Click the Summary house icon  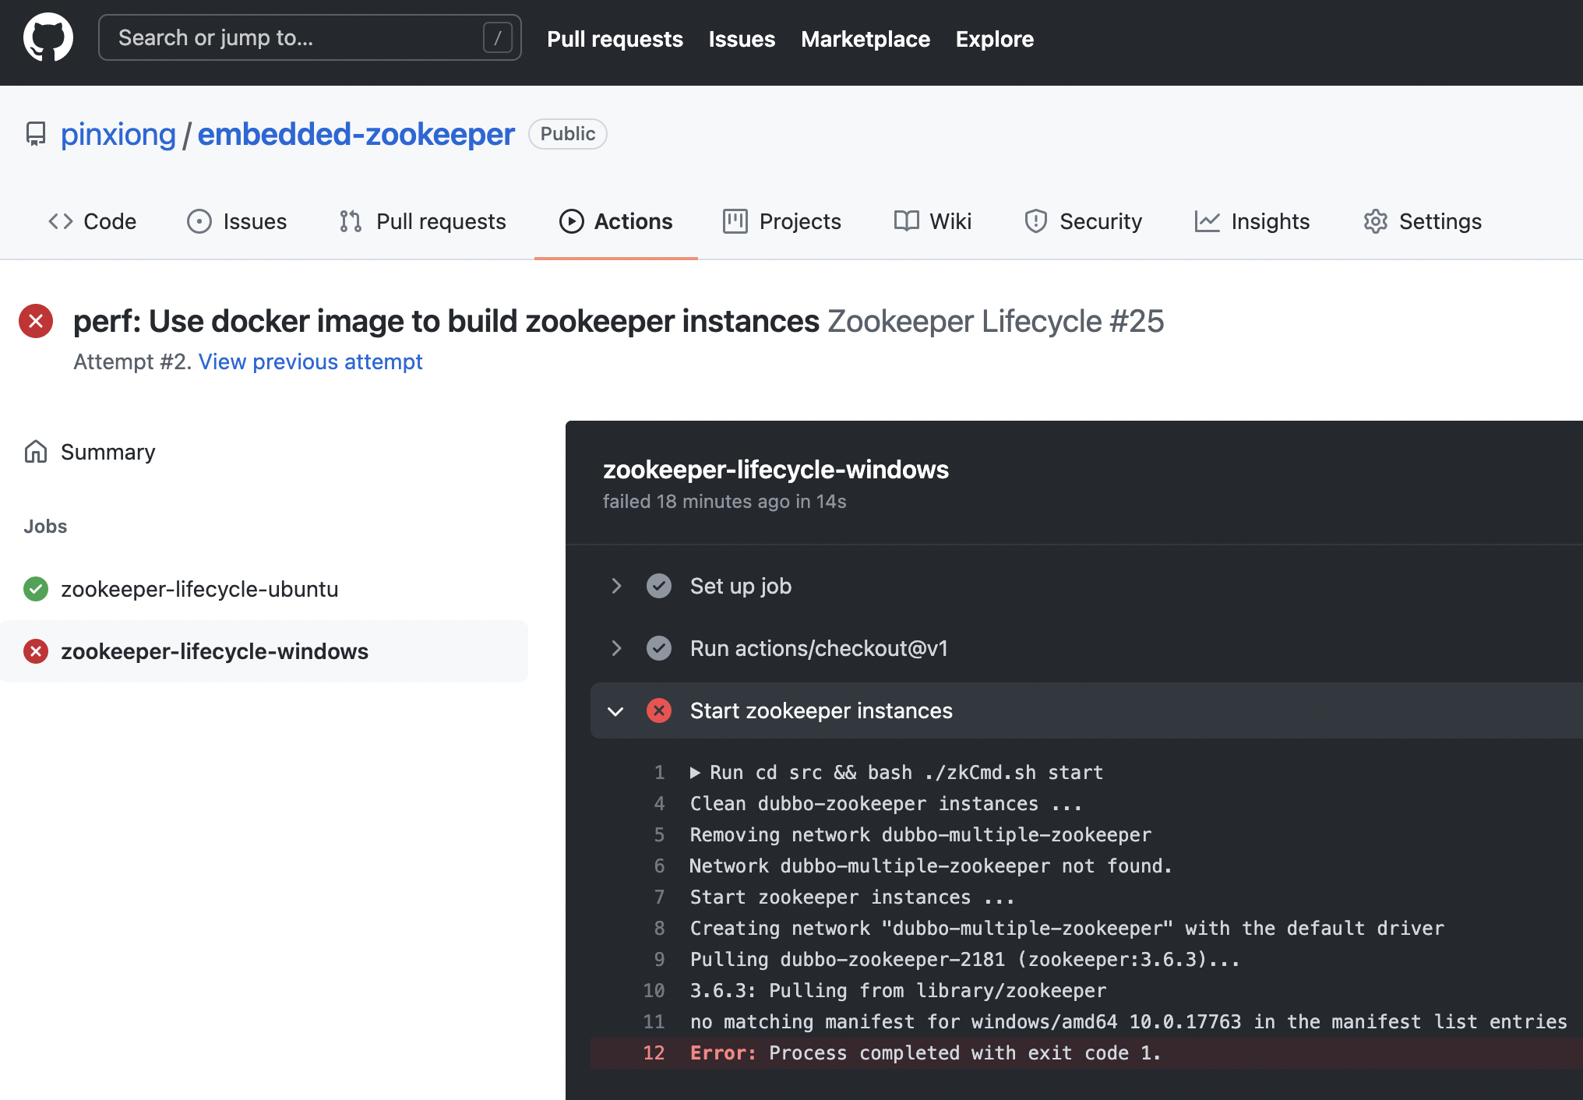click(x=36, y=452)
